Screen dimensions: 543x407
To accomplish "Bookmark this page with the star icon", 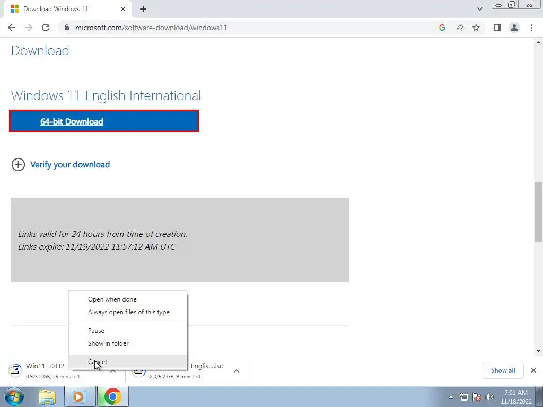I will [476, 28].
